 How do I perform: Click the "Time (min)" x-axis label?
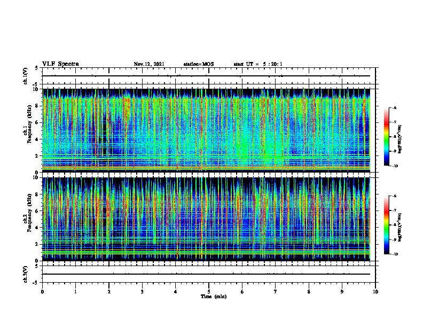pos(214,297)
